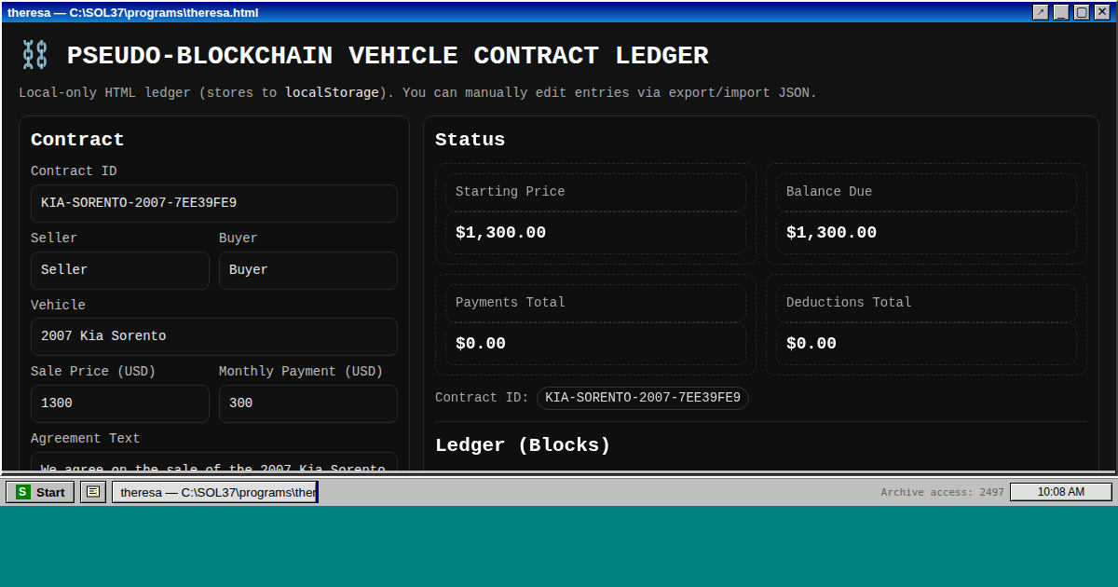This screenshot has height=587, width=1118.
Task: Select the theresa taskbar window button
Action: coord(214,492)
